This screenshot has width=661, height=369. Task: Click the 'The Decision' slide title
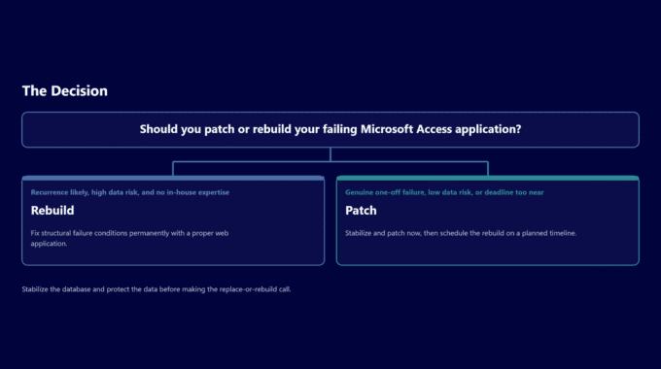(x=65, y=91)
